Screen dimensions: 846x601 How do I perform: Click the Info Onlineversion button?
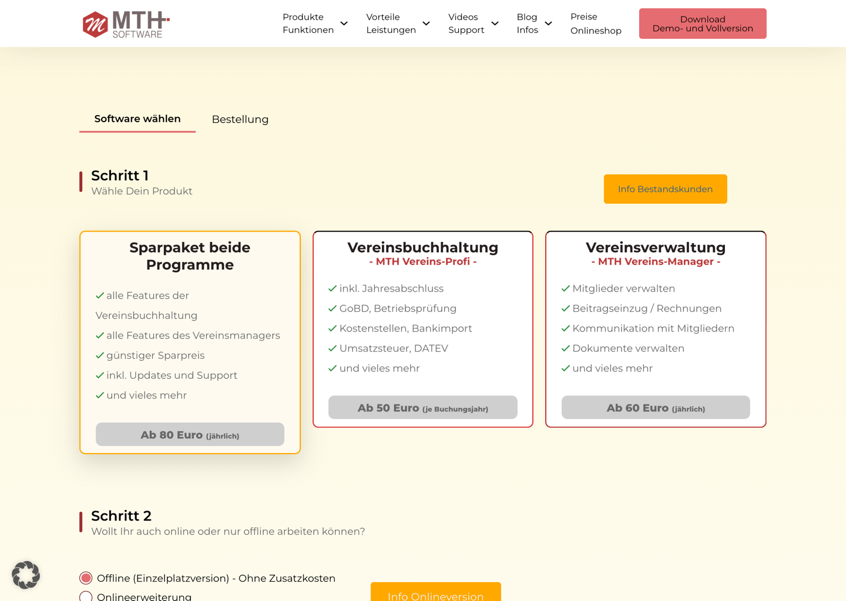coord(436,592)
